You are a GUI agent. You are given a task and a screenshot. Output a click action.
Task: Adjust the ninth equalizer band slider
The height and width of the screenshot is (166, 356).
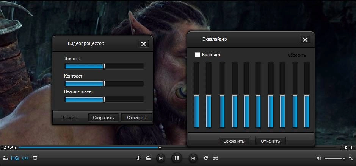295,95
